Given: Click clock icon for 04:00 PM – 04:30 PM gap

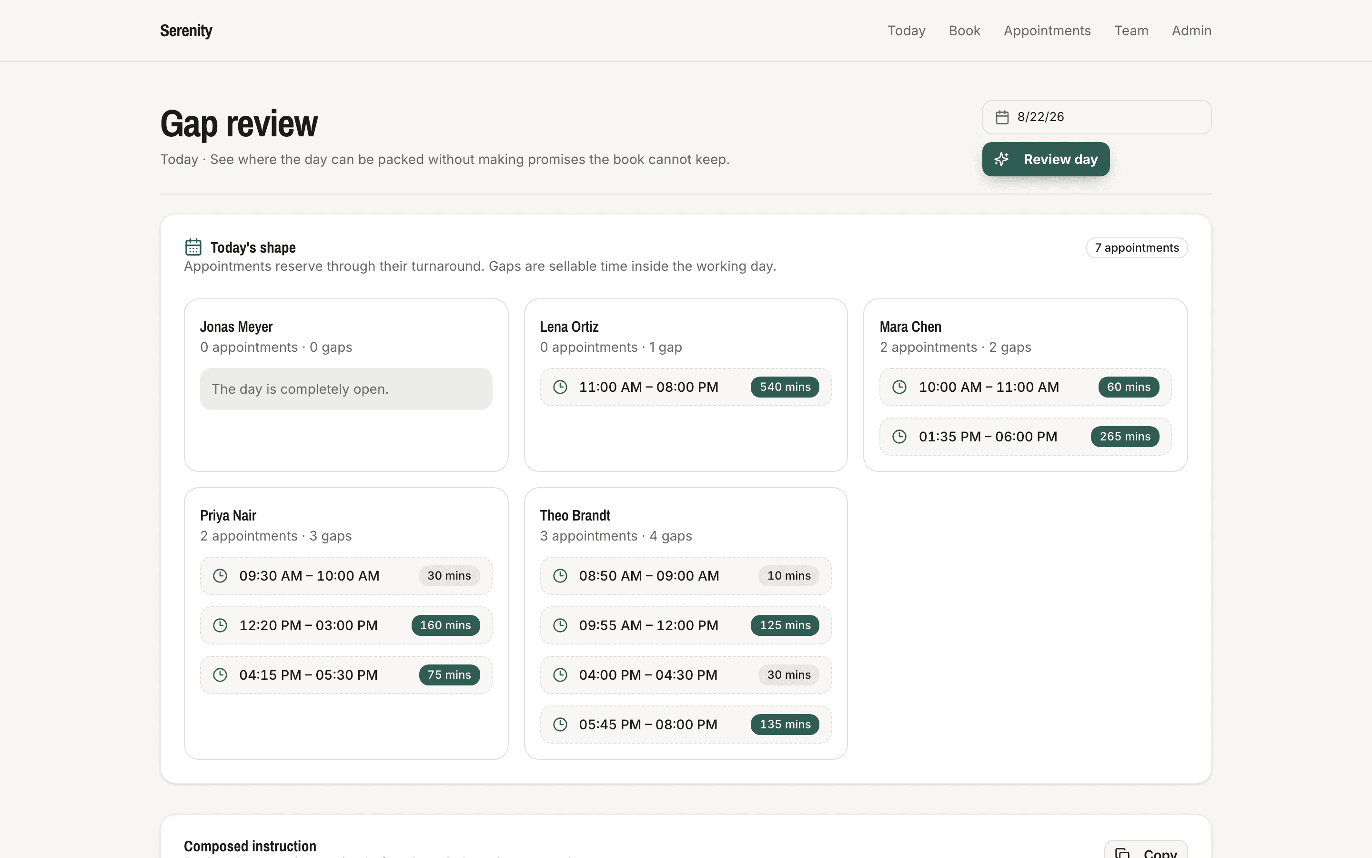Looking at the screenshot, I should [x=560, y=674].
